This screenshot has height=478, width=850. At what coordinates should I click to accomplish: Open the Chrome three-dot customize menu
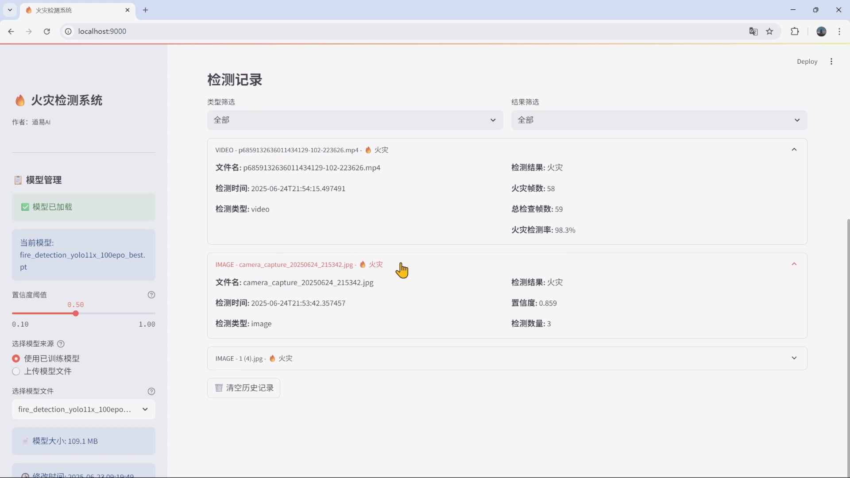839,31
